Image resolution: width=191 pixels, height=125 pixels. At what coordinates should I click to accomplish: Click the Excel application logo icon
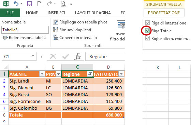(6, 4)
